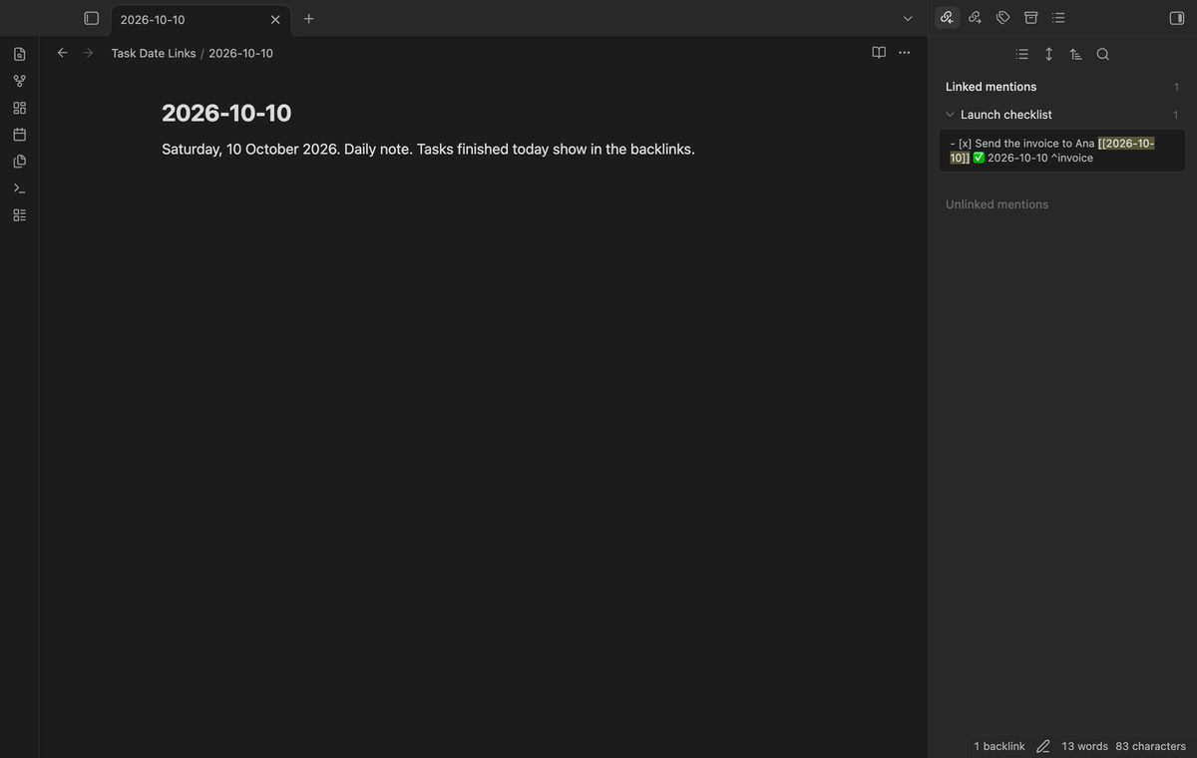
Task: Toggle show more context in backlinks
Action: click(1048, 54)
